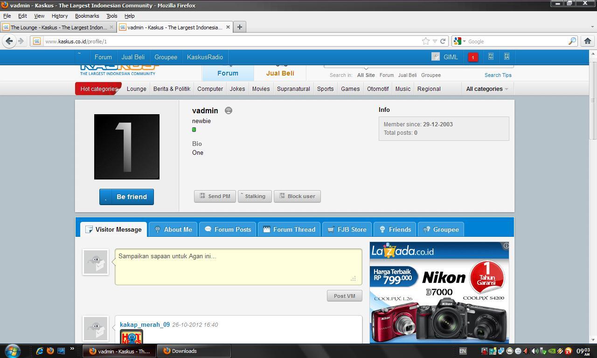Click the page identity icon in the URL bar
This screenshot has height=358, width=597.
(37, 41)
